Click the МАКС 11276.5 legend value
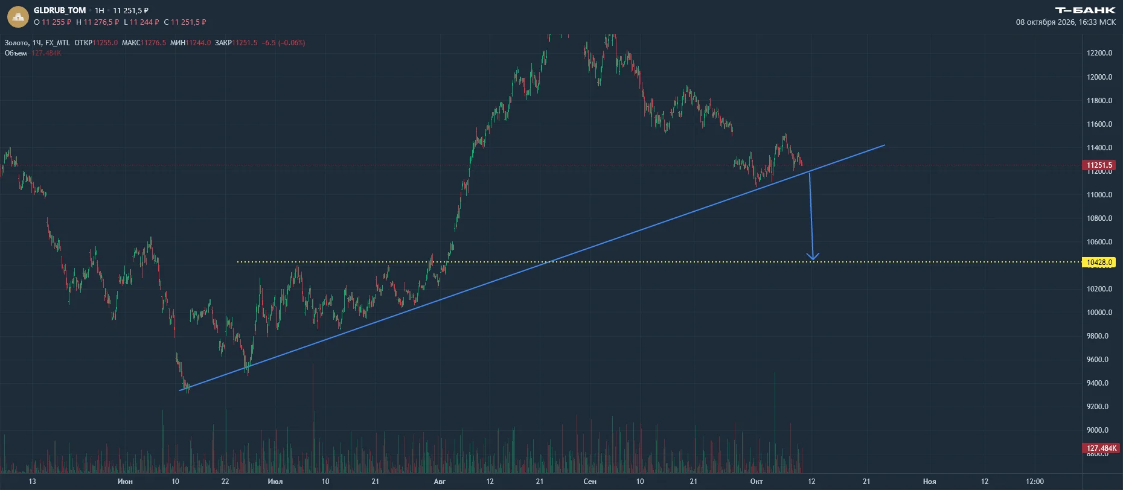This screenshot has width=1123, height=490. (144, 43)
